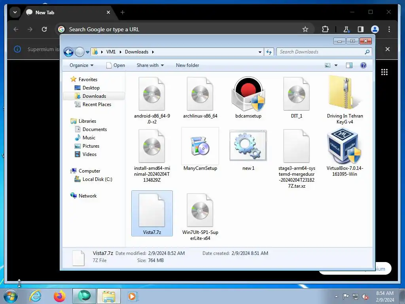Expand address bar previous locations dropdown
405x304 pixels.
pos(260,52)
